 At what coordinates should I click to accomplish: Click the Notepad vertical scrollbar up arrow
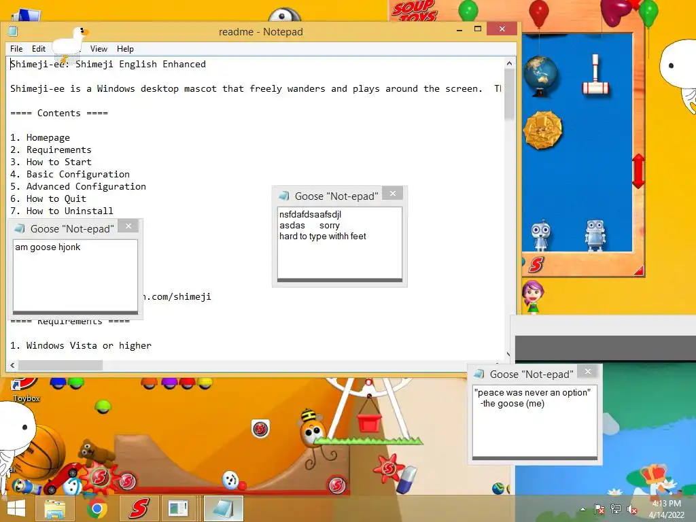[509, 63]
